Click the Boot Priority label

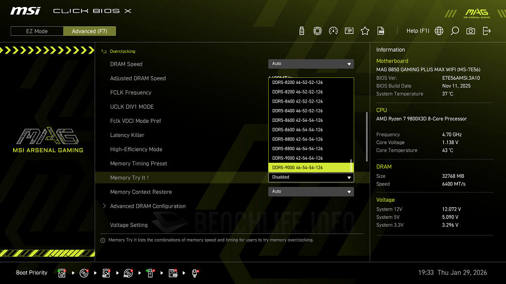point(31,273)
